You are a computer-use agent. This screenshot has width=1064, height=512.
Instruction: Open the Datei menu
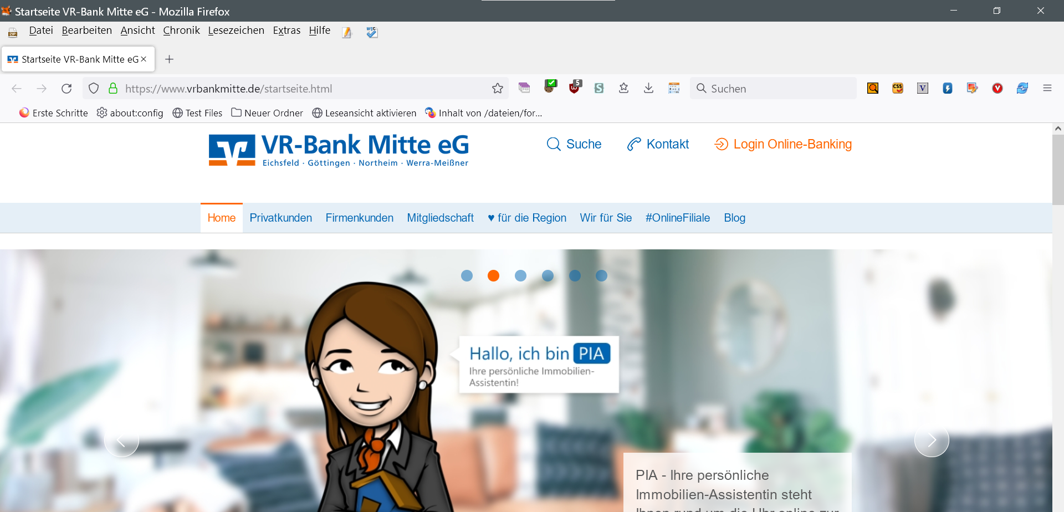(41, 30)
